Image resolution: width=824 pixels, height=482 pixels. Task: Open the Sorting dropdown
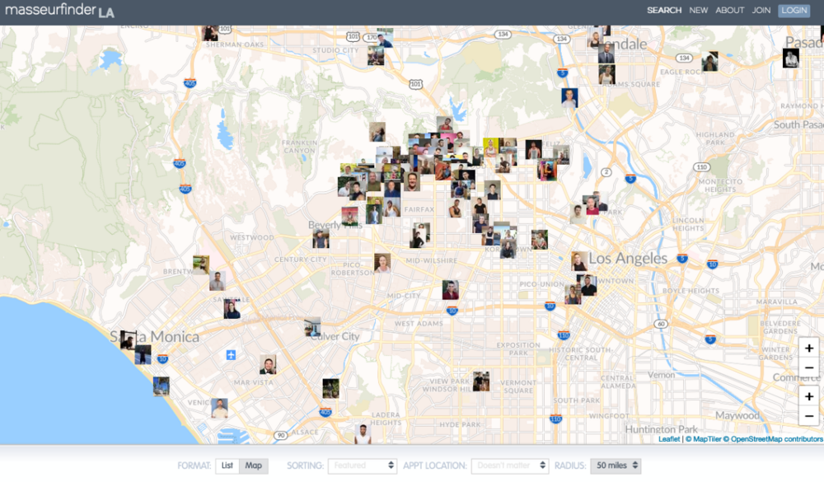pyautogui.click(x=363, y=465)
